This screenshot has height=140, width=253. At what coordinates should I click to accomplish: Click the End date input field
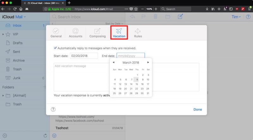coord(131,56)
